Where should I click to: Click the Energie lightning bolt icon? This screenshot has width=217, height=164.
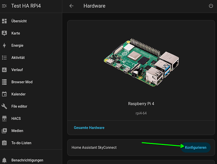4,46
